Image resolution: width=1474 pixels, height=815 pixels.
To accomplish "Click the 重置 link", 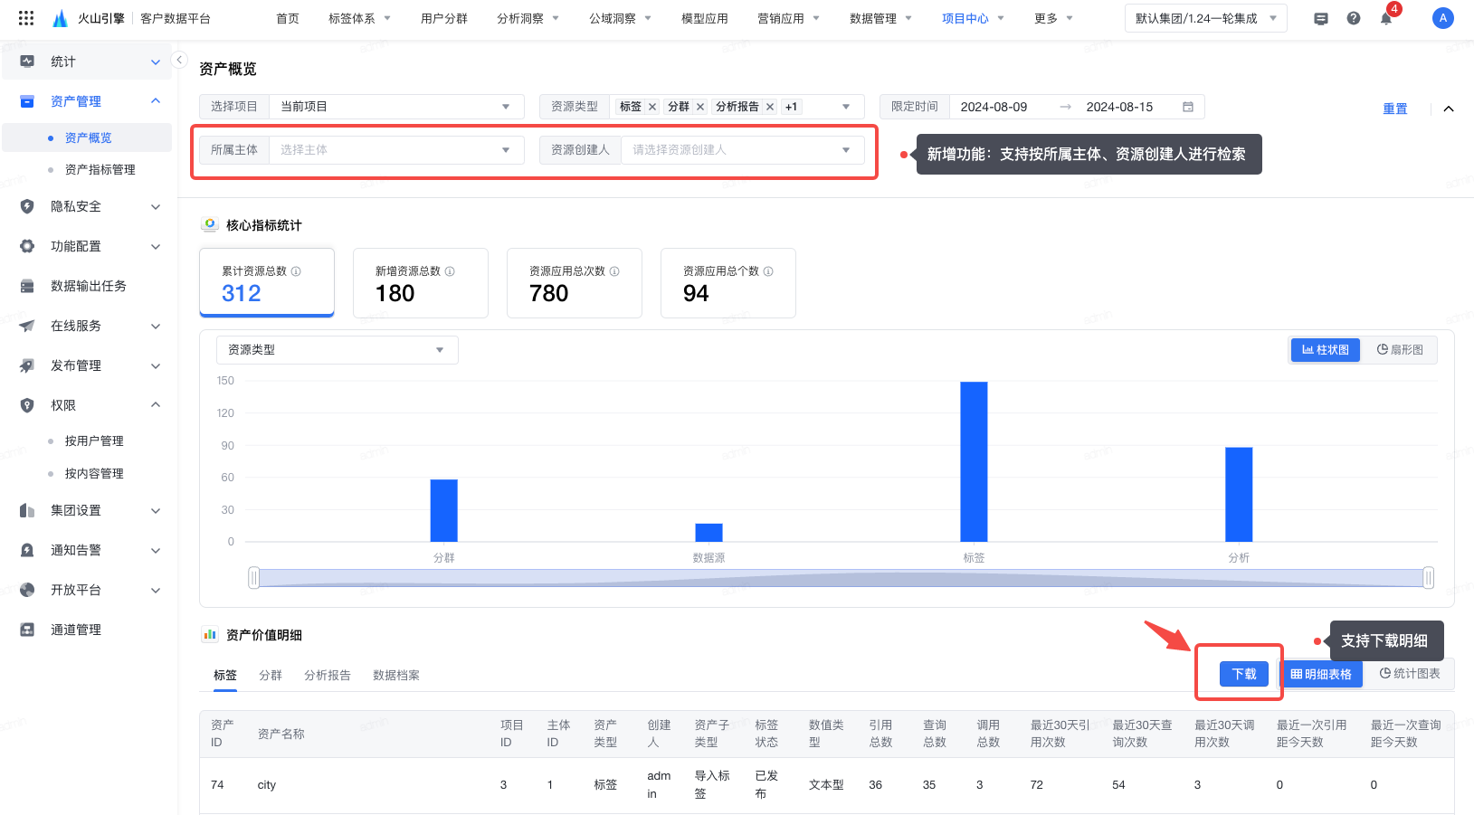I will pyautogui.click(x=1394, y=109).
